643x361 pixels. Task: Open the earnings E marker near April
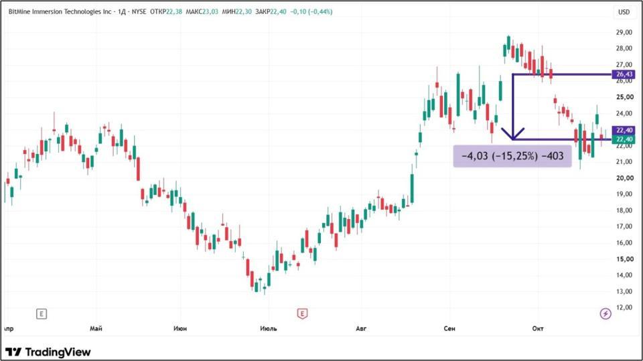42,314
